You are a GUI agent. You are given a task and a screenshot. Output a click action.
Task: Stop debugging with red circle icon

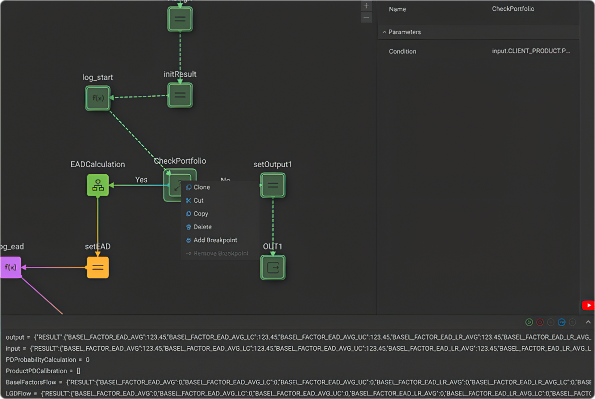click(540, 322)
